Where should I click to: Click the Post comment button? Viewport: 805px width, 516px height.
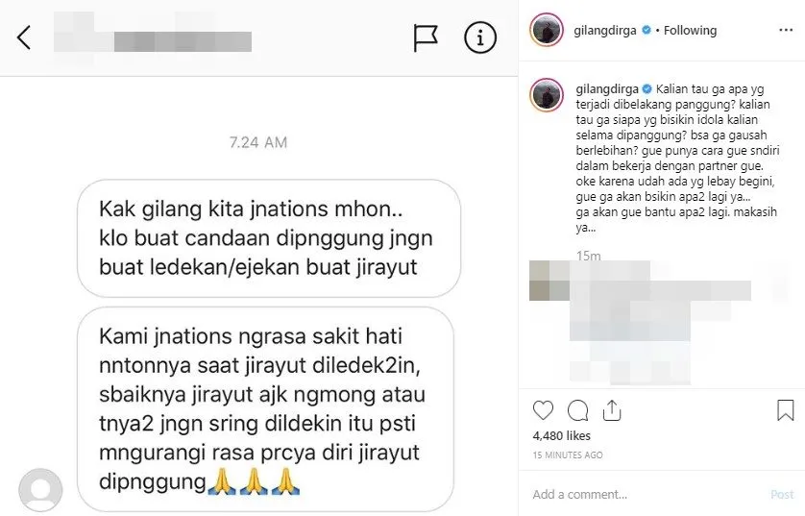782,495
